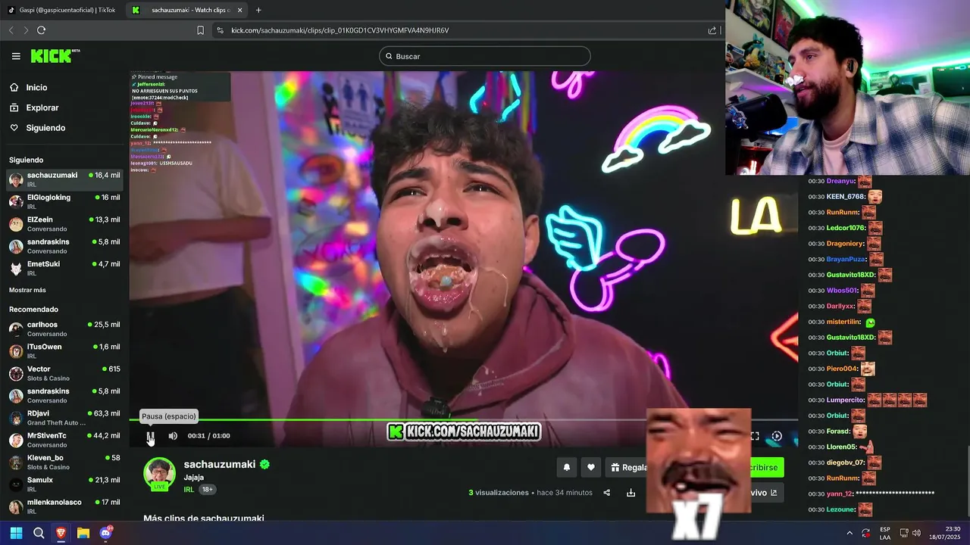This screenshot has height=545, width=970.
Task: Click the Buscar search field
Action: tap(485, 56)
